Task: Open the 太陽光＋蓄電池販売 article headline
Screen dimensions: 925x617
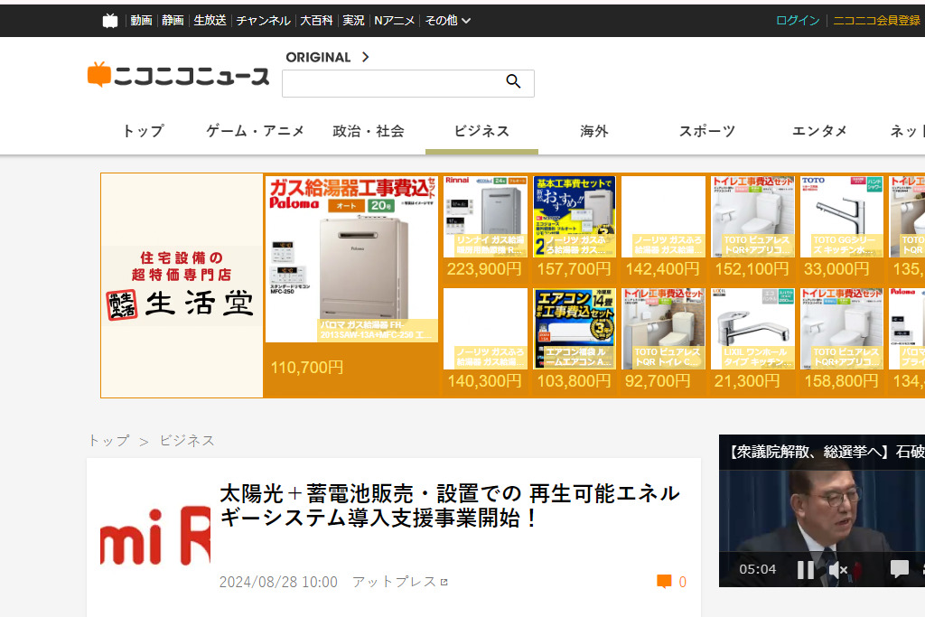Action: coord(450,506)
